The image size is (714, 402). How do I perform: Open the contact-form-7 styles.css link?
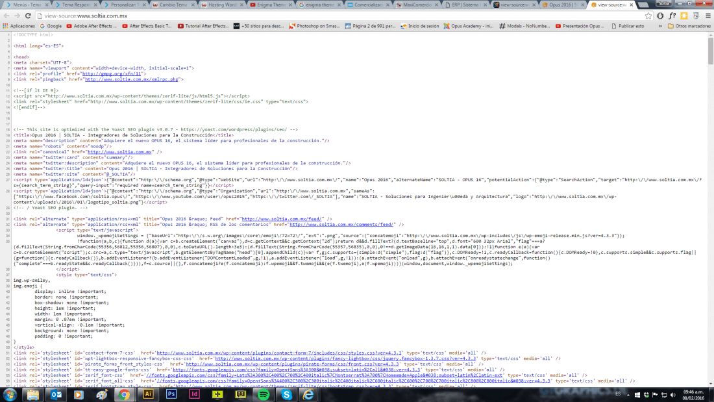(x=279, y=353)
